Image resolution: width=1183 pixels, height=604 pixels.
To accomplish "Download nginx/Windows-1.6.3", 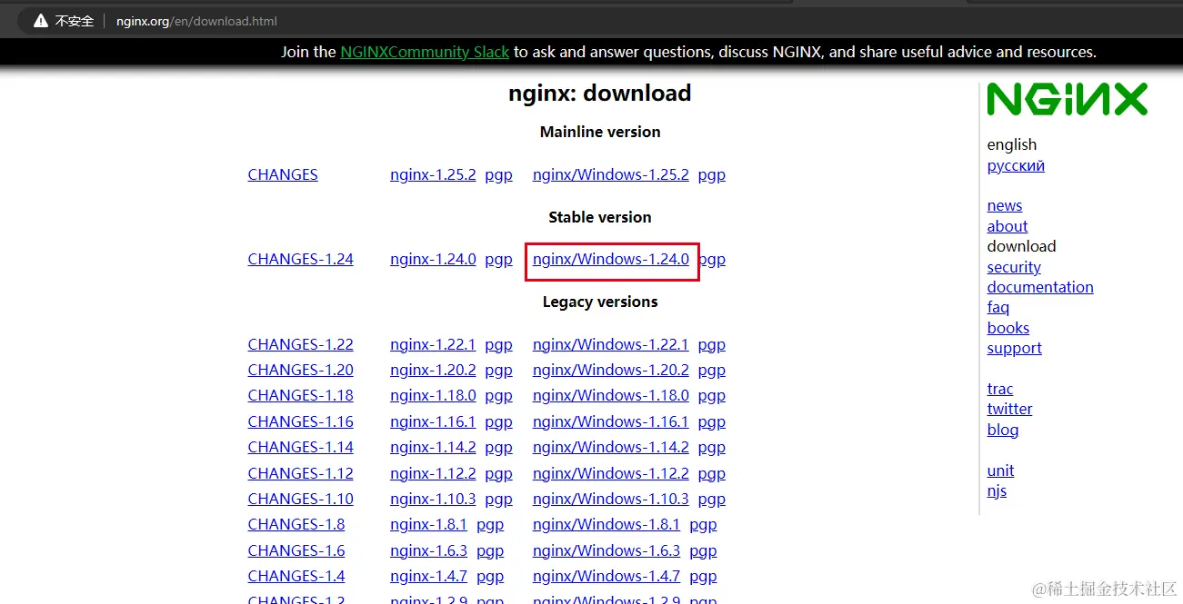I will pos(607,550).
